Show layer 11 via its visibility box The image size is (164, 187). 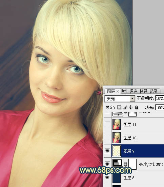(107, 124)
